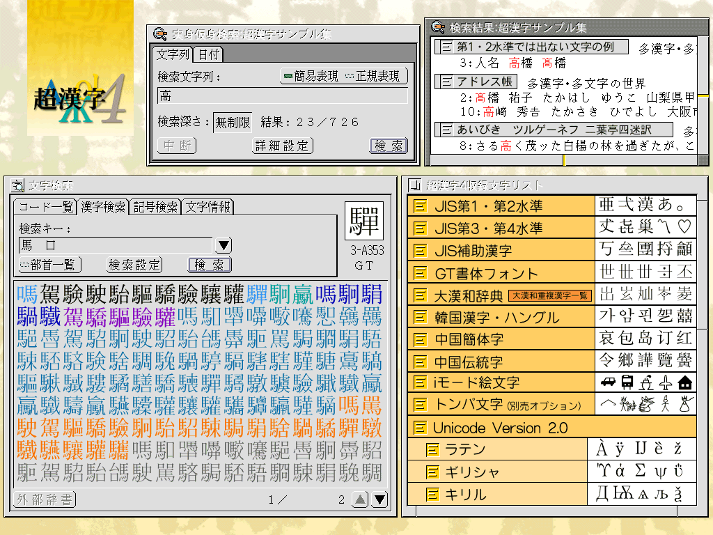This screenshot has height=535, width=713.
Task: Select the 正規表現 search mode
Action: point(373,76)
